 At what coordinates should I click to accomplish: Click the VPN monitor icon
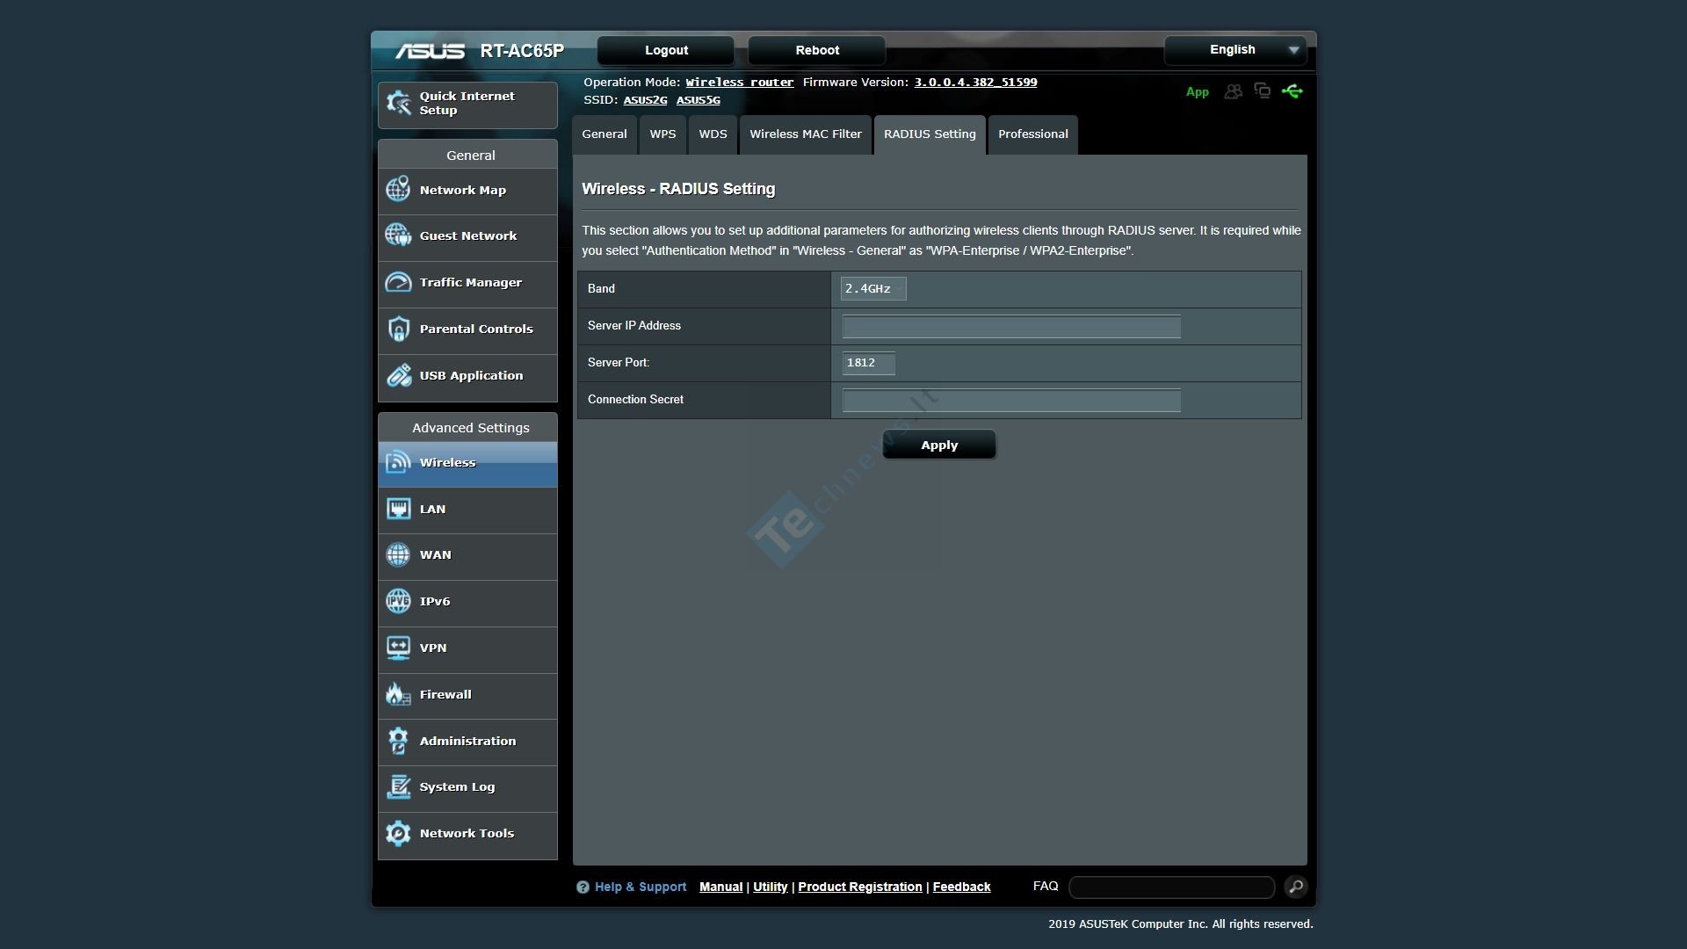tap(398, 648)
